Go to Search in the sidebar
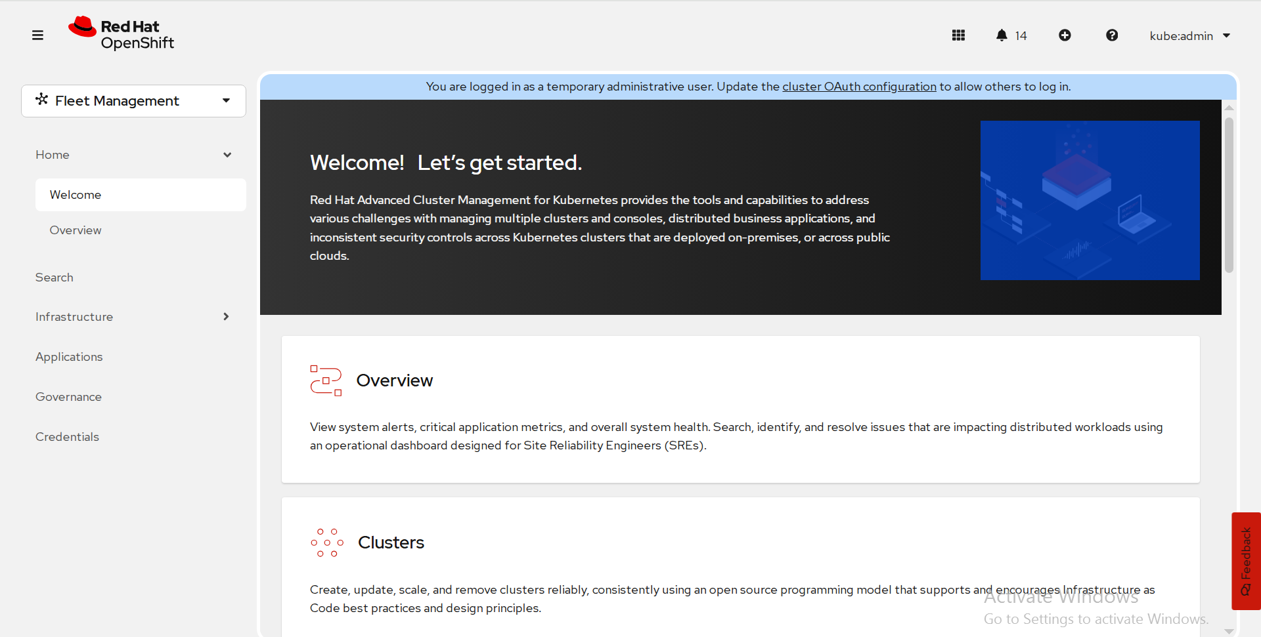This screenshot has height=637, width=1261. pos(55,277)
